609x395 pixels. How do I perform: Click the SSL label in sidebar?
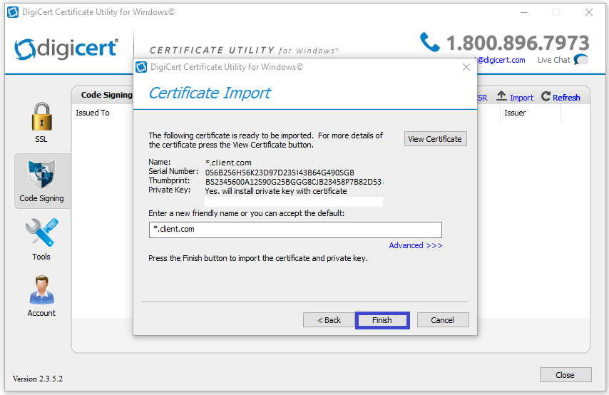[x=41, y=139]
